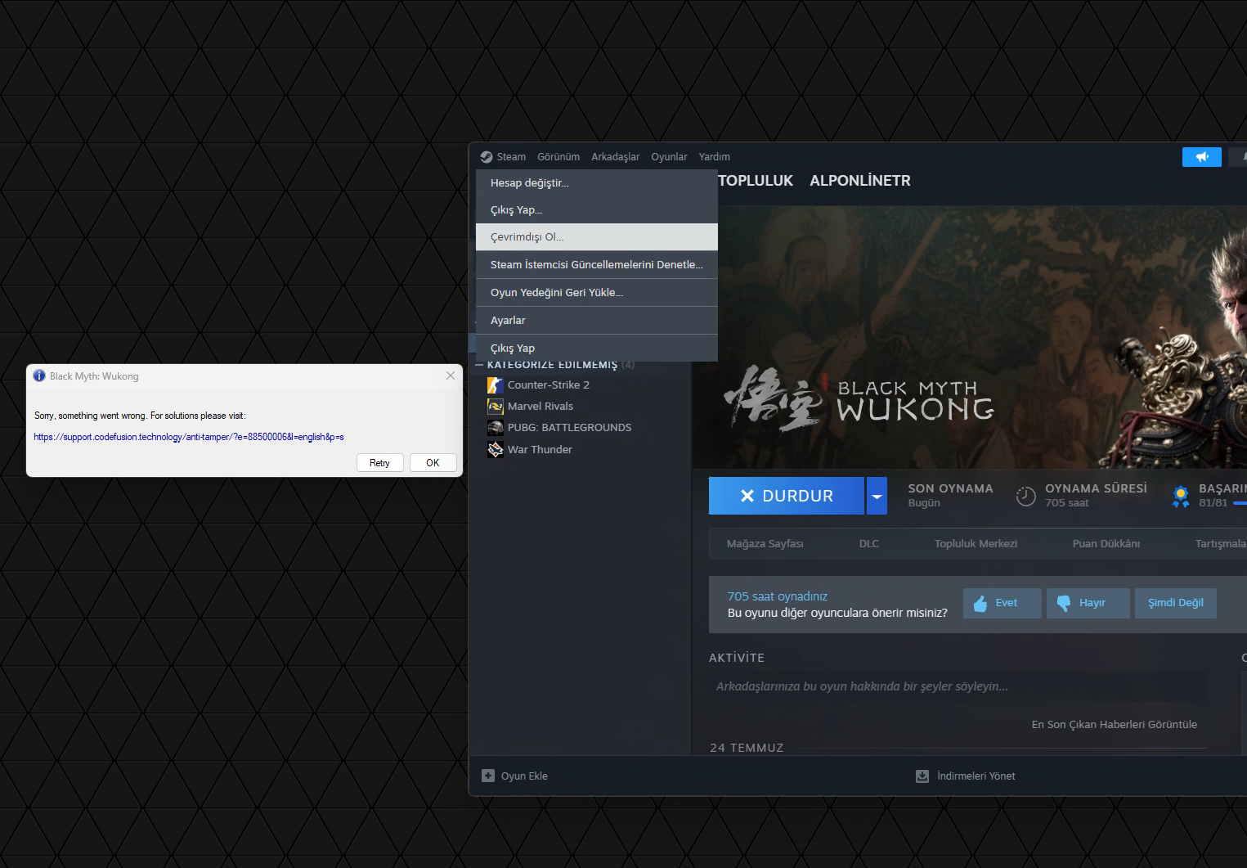Viewport: 1247px width, 868px height.
Task: Switch to the TOPLULUK tab
Action: click(x=756, y=181)
